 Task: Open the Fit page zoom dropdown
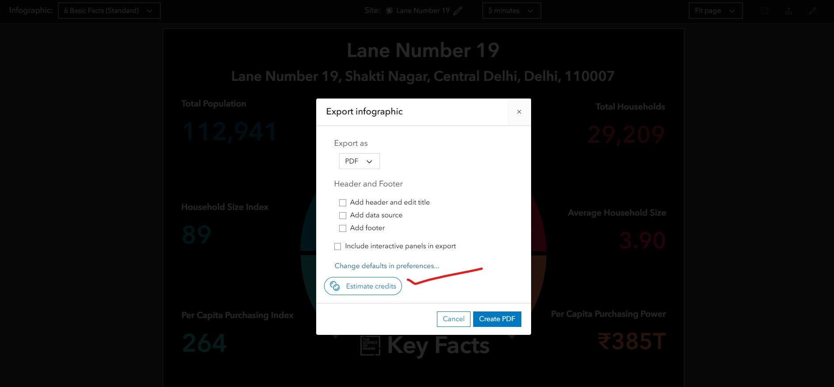pyautogui.click(x=715, y=11)
